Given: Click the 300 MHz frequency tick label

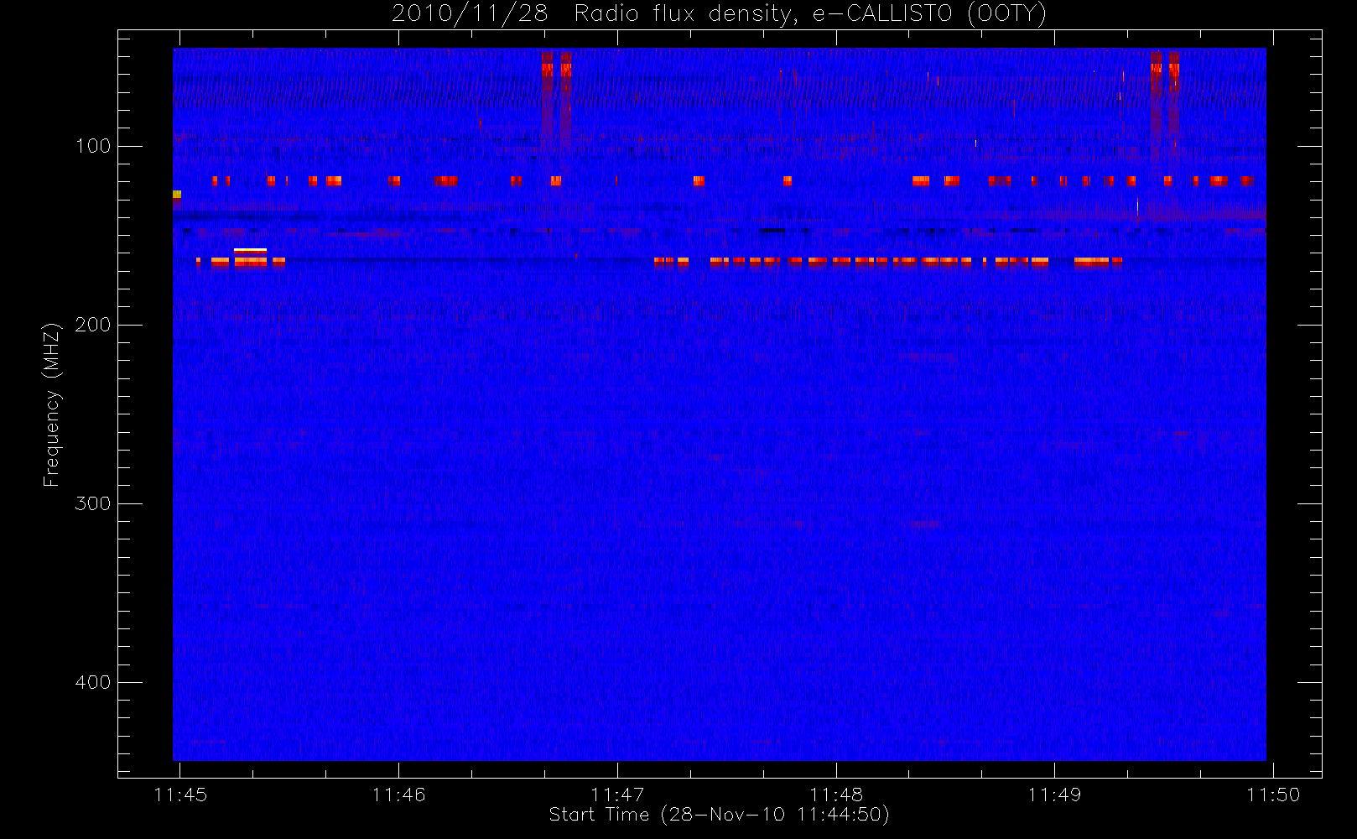Looking at the screenshot, I should point(93,503).
